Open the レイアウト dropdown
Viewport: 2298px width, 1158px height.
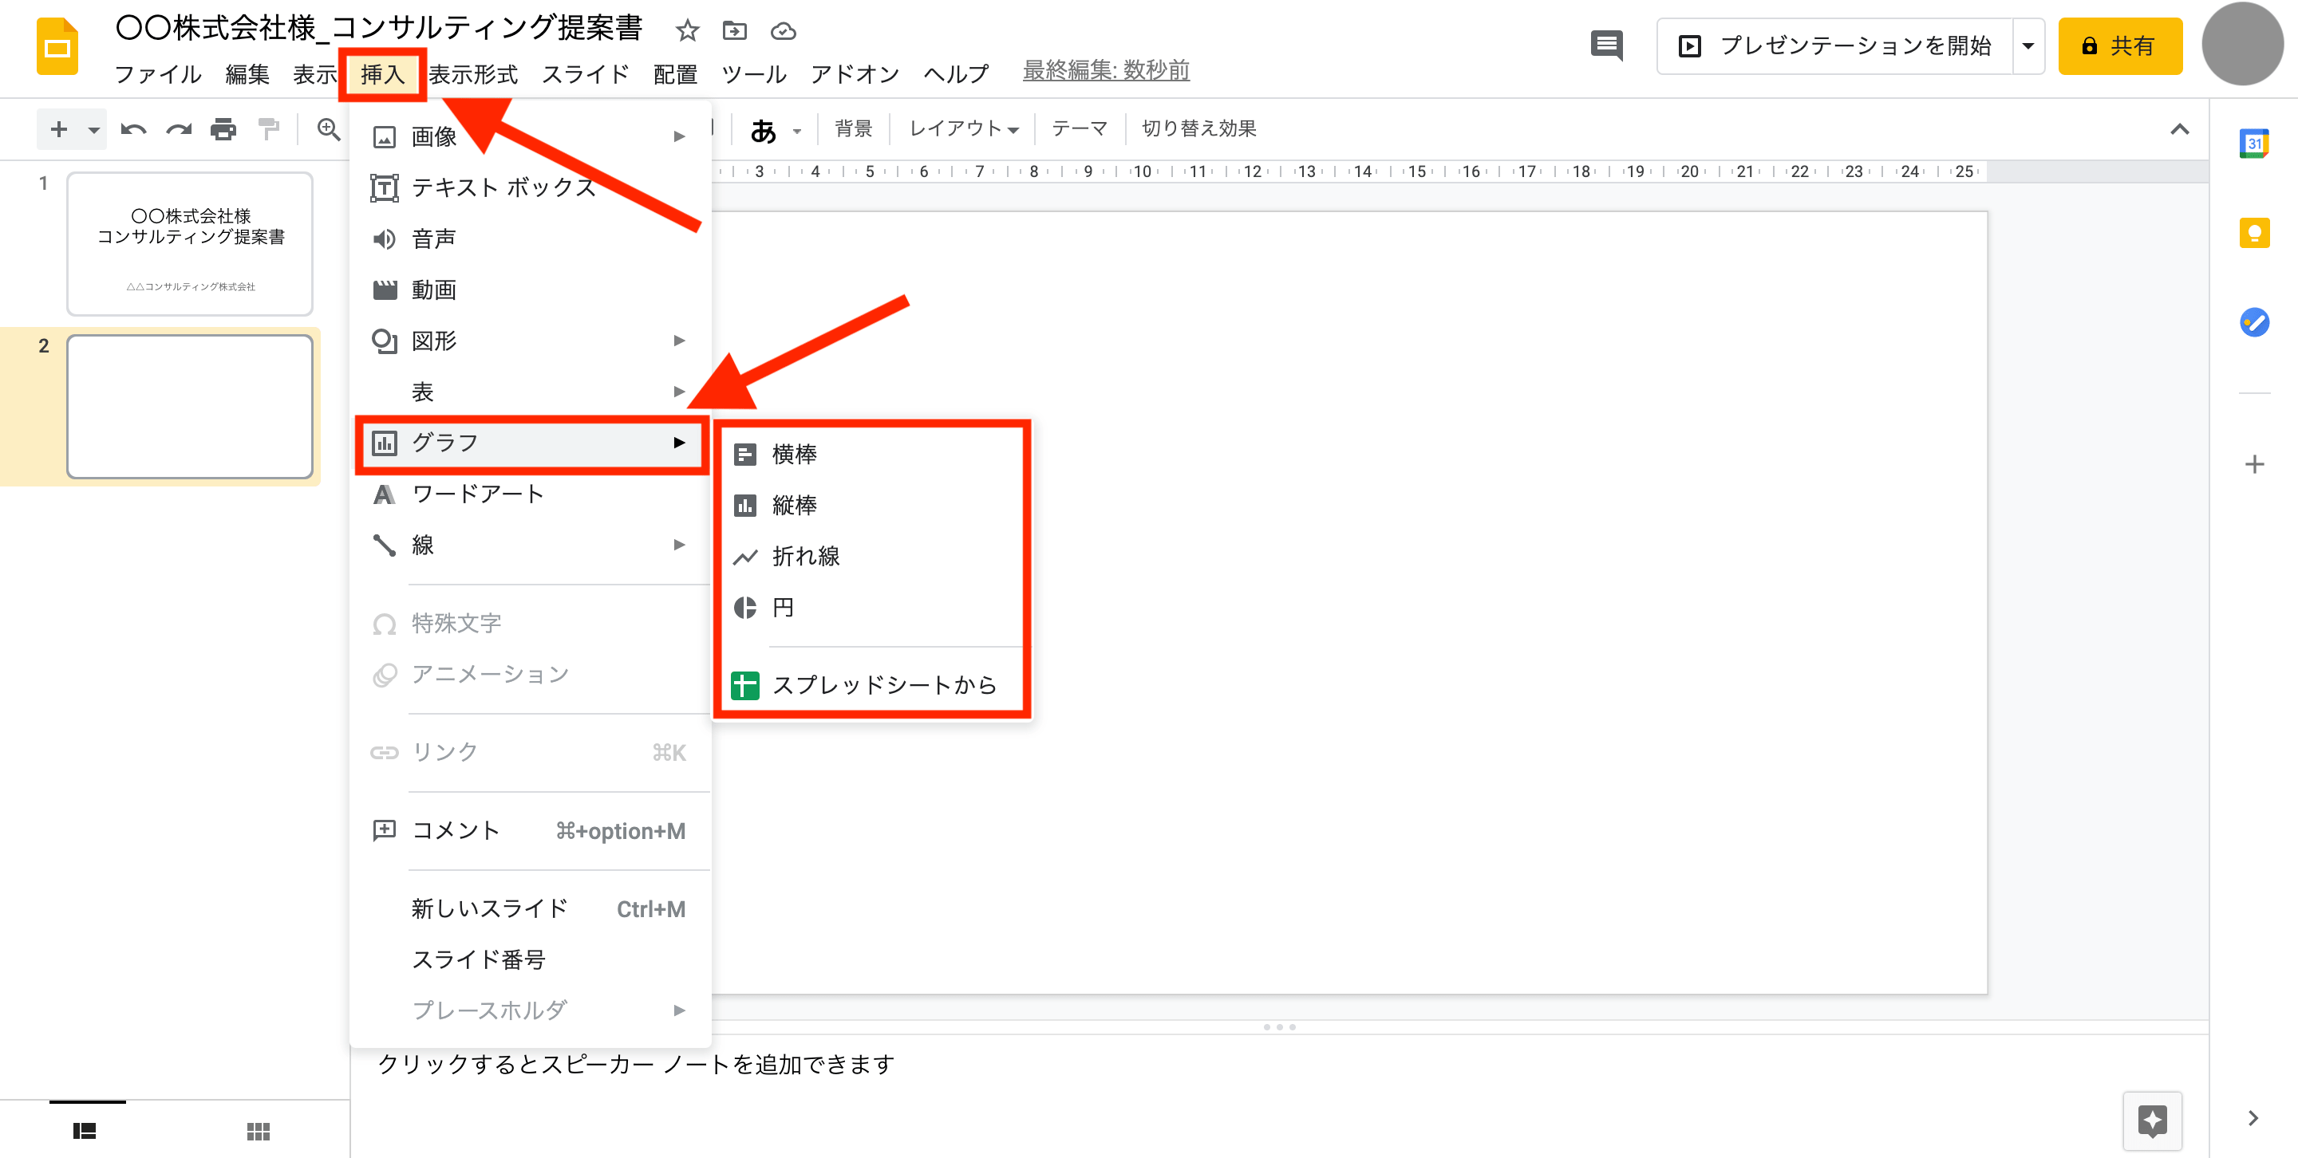tap(963, 129)
